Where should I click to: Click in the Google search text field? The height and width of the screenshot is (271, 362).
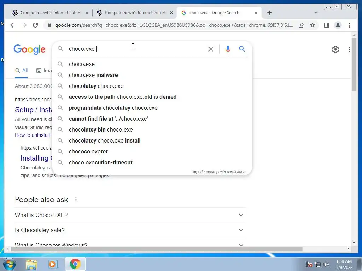136,49
